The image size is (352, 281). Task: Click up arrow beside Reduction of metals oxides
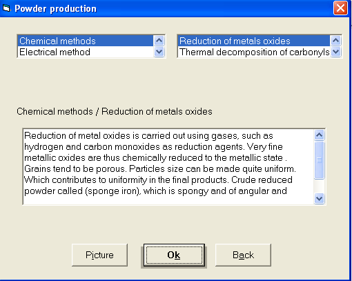point(335,41)
